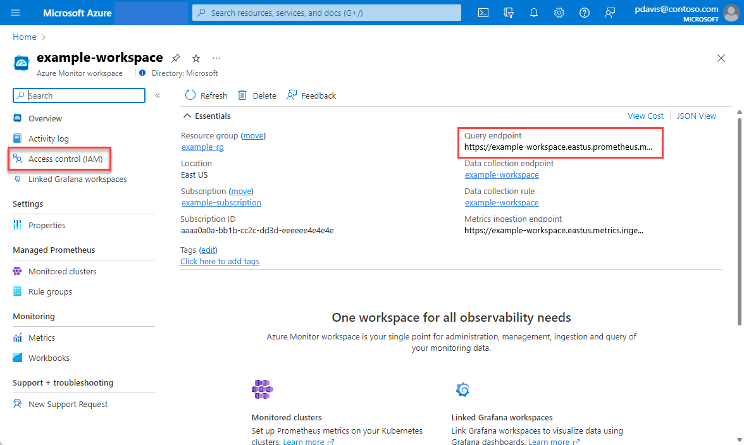Open Cloud Shell from the top bar
744x445 pixels.
[483, 13]
